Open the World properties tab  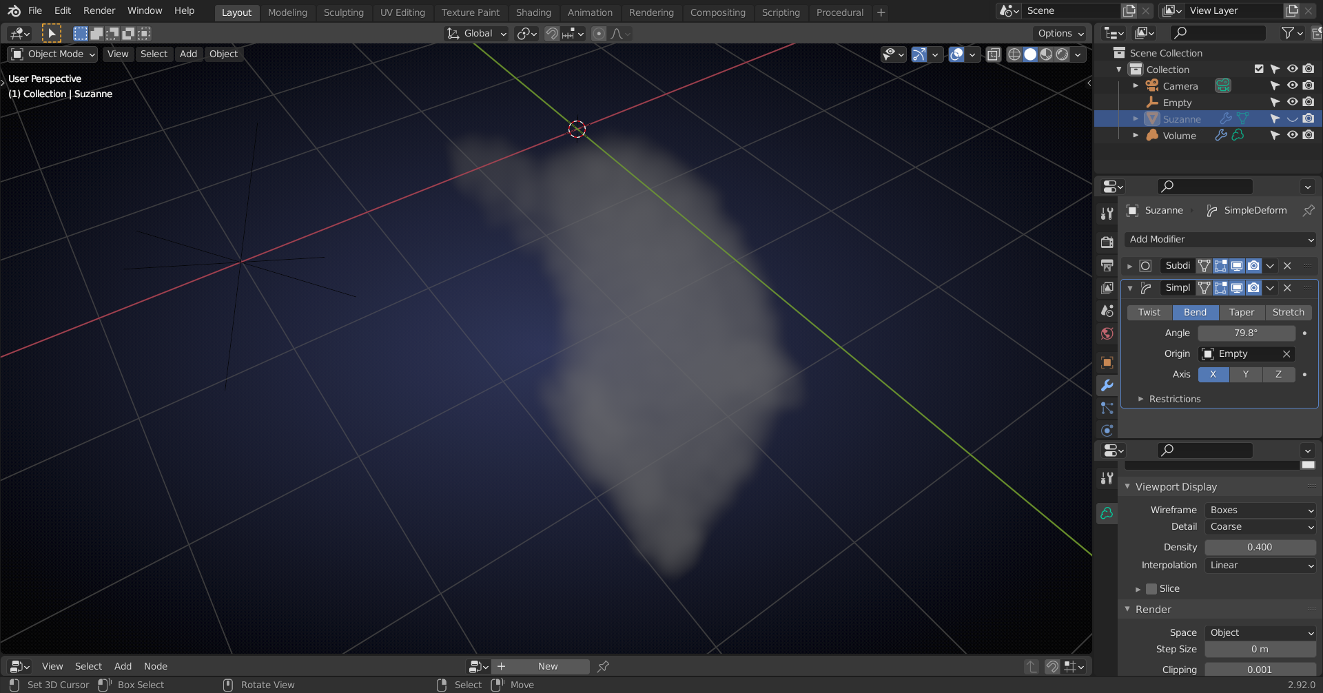[x=1107, y=333]
